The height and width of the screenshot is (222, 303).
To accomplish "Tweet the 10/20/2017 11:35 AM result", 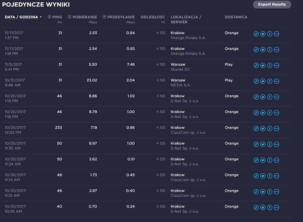I will pos(263,145).
